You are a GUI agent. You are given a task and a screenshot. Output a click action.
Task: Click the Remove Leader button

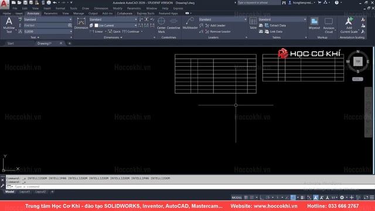pos(218,32)
